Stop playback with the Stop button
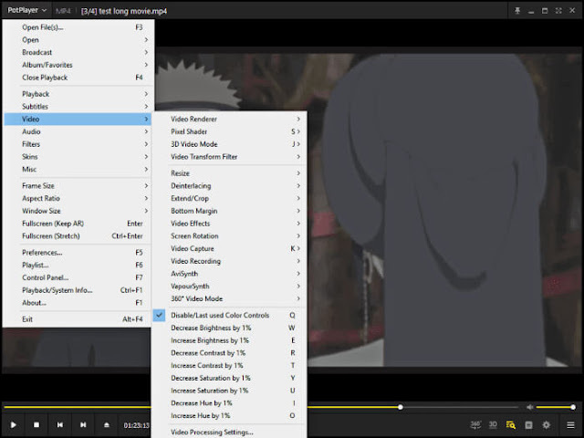Screen dimensions: 584x438 click(x=36, y=424)
